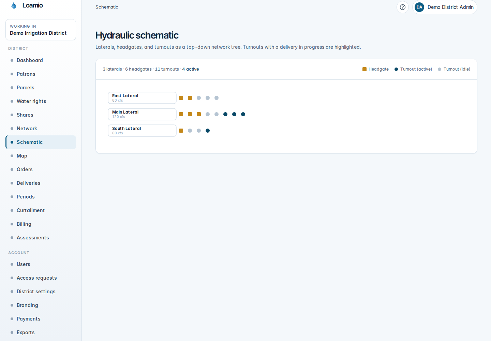Click the Loamio water drop logo
This screenshot has width=491, height=341.
[14, 5]
